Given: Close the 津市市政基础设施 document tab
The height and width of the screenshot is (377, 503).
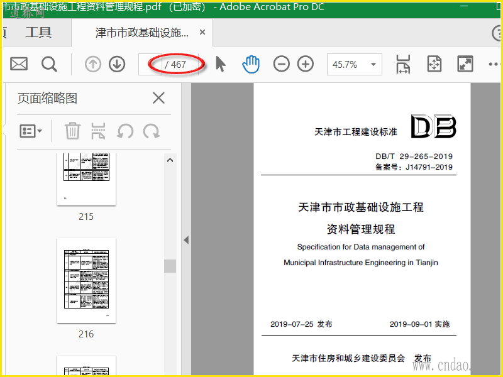Looking at the screenshot, I should 202,32.
